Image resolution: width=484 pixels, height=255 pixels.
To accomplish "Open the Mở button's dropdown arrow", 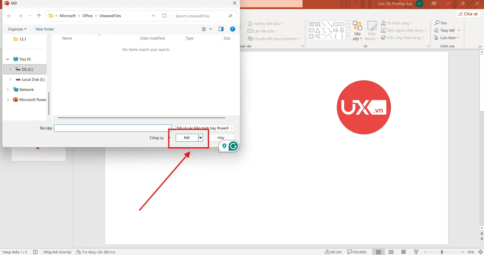I will coord(200,138).
